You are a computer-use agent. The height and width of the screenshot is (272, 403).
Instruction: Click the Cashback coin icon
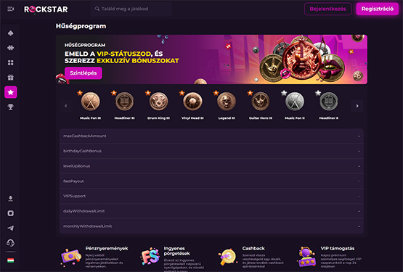point(228,257)
